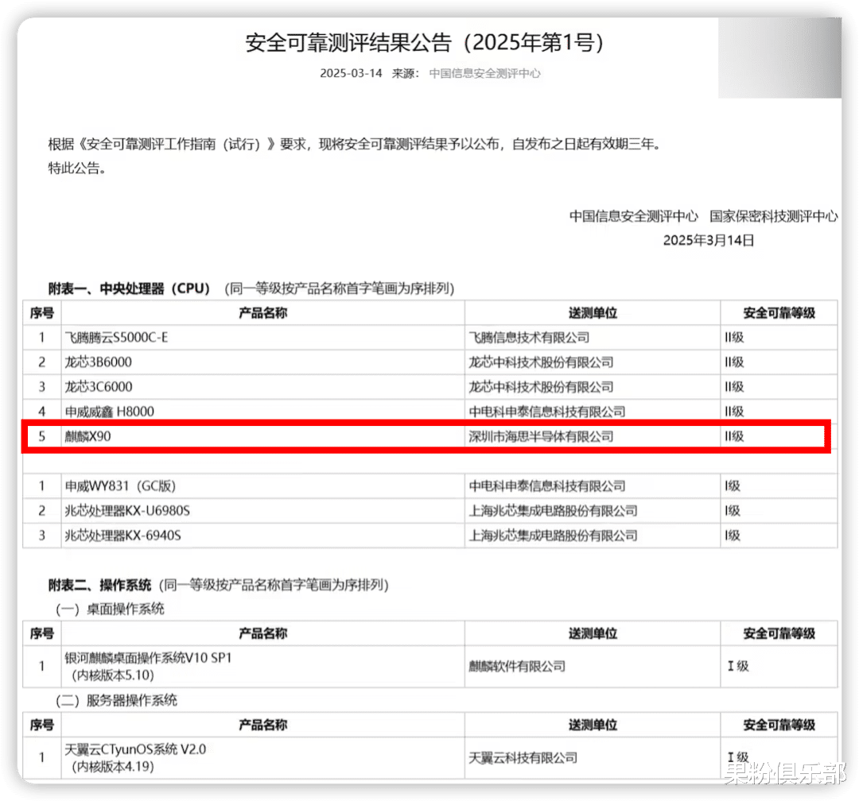Click the 《安全可靠测评工作指南（试行）》 paragraph
Viewport: 859px width, 801px height.
(x=356, y=144)
